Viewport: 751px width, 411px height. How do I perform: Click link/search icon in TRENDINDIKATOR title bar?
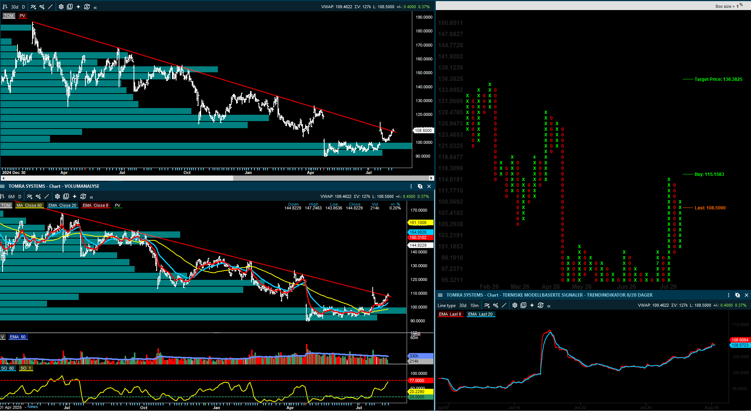pos(738,295)
